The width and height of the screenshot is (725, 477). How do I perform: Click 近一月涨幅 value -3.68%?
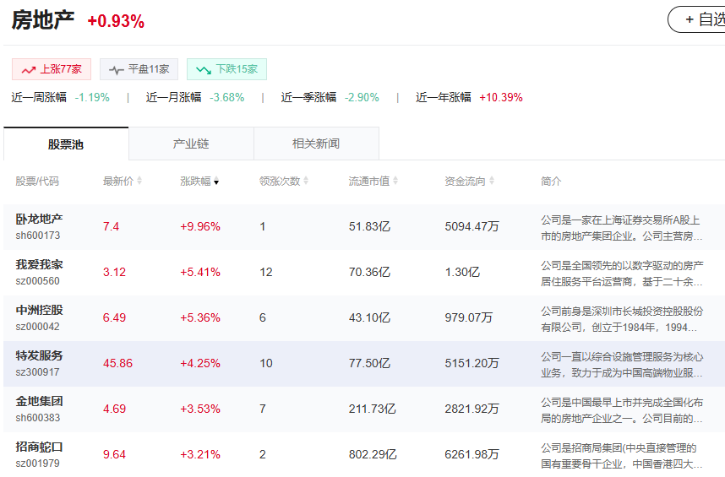(227, 97)
